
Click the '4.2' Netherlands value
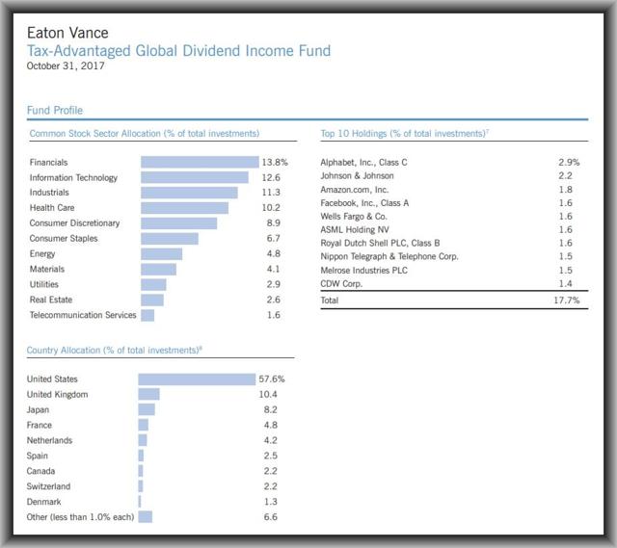pyautogui.click(x=270, y=440)
